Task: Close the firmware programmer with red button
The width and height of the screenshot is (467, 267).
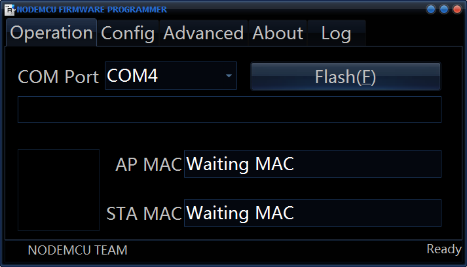Action: point(457,9)
